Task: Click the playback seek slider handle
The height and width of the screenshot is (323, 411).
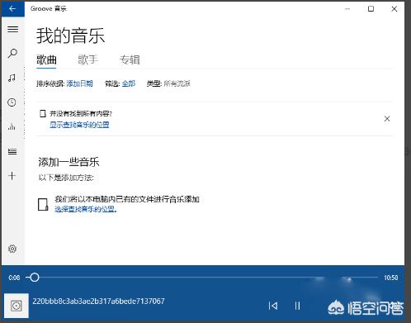Action: [x=35, y=278]
